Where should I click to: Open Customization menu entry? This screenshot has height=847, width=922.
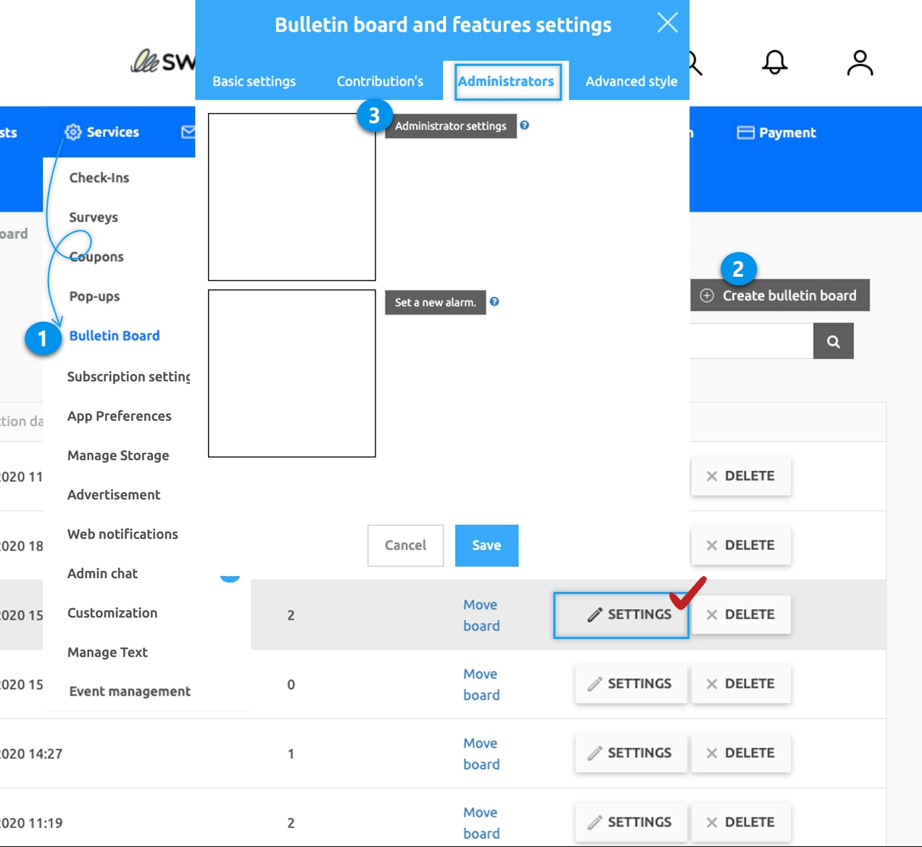pos(112,613)
